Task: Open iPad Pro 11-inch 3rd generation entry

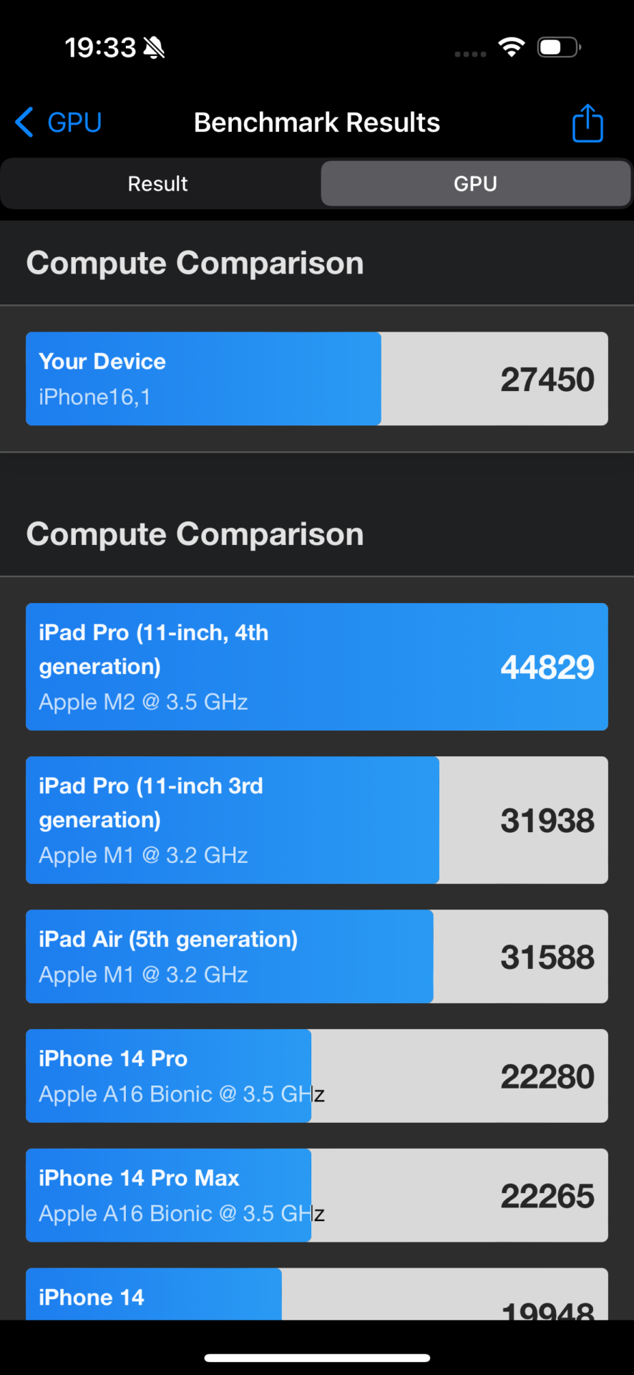Action: [316, 820]
